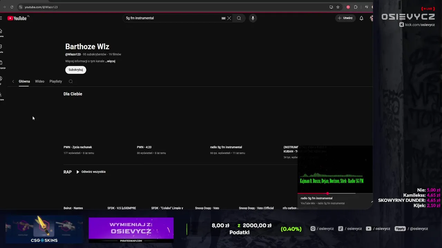Viewport: 442px width, 248px height.
Task: Open video Beirut - Nantes
Action: (x=73, y=208)
